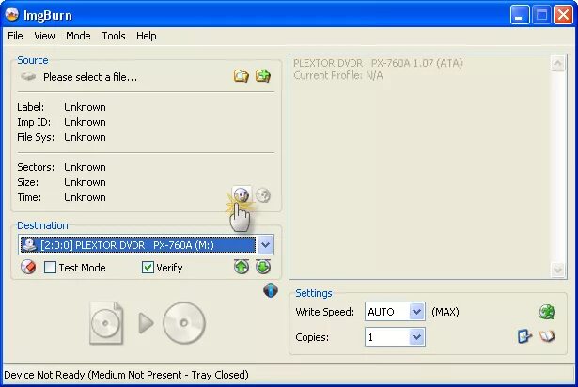Open the File menu
Screen dimensions: 578x387
[15, 36]
